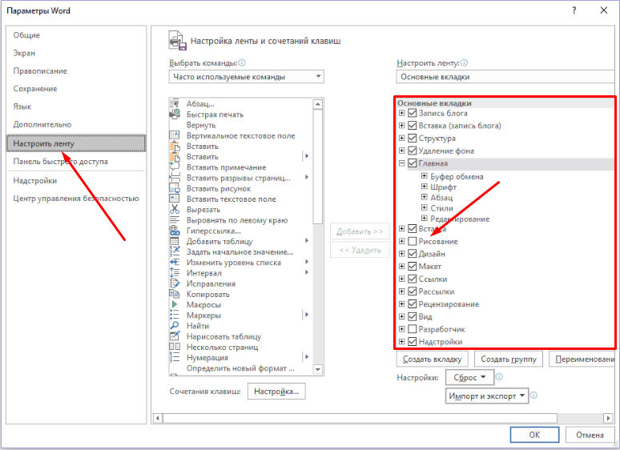This screenshot has height=450, width=620.
Task: Click the Интервал spacing icon
Action: click(x=175, y=273)
